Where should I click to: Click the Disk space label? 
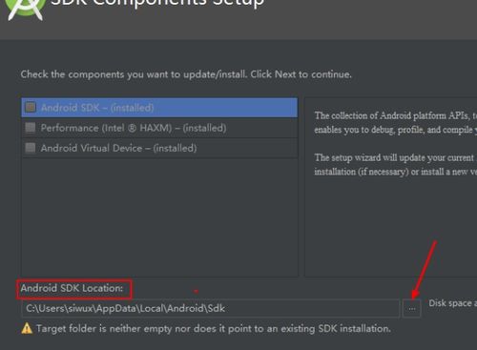pyautogui.click(x=452, y=303)
